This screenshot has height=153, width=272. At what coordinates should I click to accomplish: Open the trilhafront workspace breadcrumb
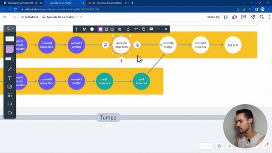coord(30,17)
